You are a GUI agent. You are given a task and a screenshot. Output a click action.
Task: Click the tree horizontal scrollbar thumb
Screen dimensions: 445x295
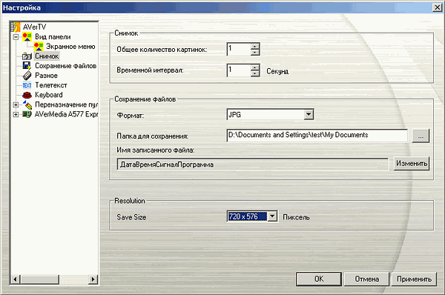(x=40, y=279)
